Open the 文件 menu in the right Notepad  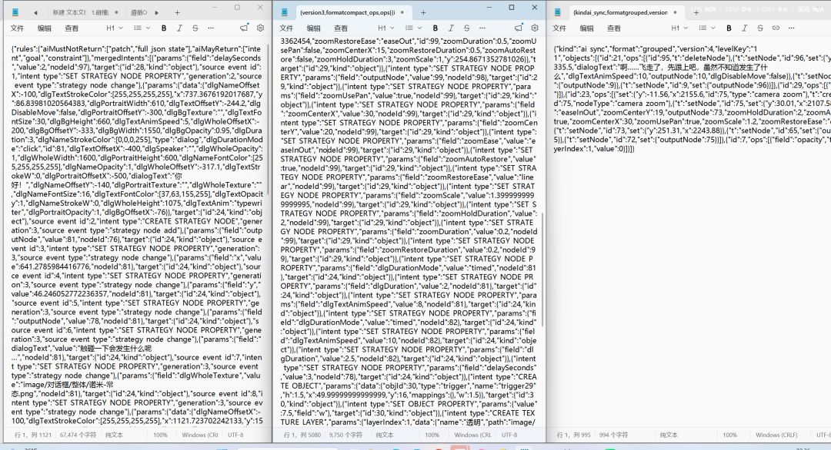tap(559, 28)
